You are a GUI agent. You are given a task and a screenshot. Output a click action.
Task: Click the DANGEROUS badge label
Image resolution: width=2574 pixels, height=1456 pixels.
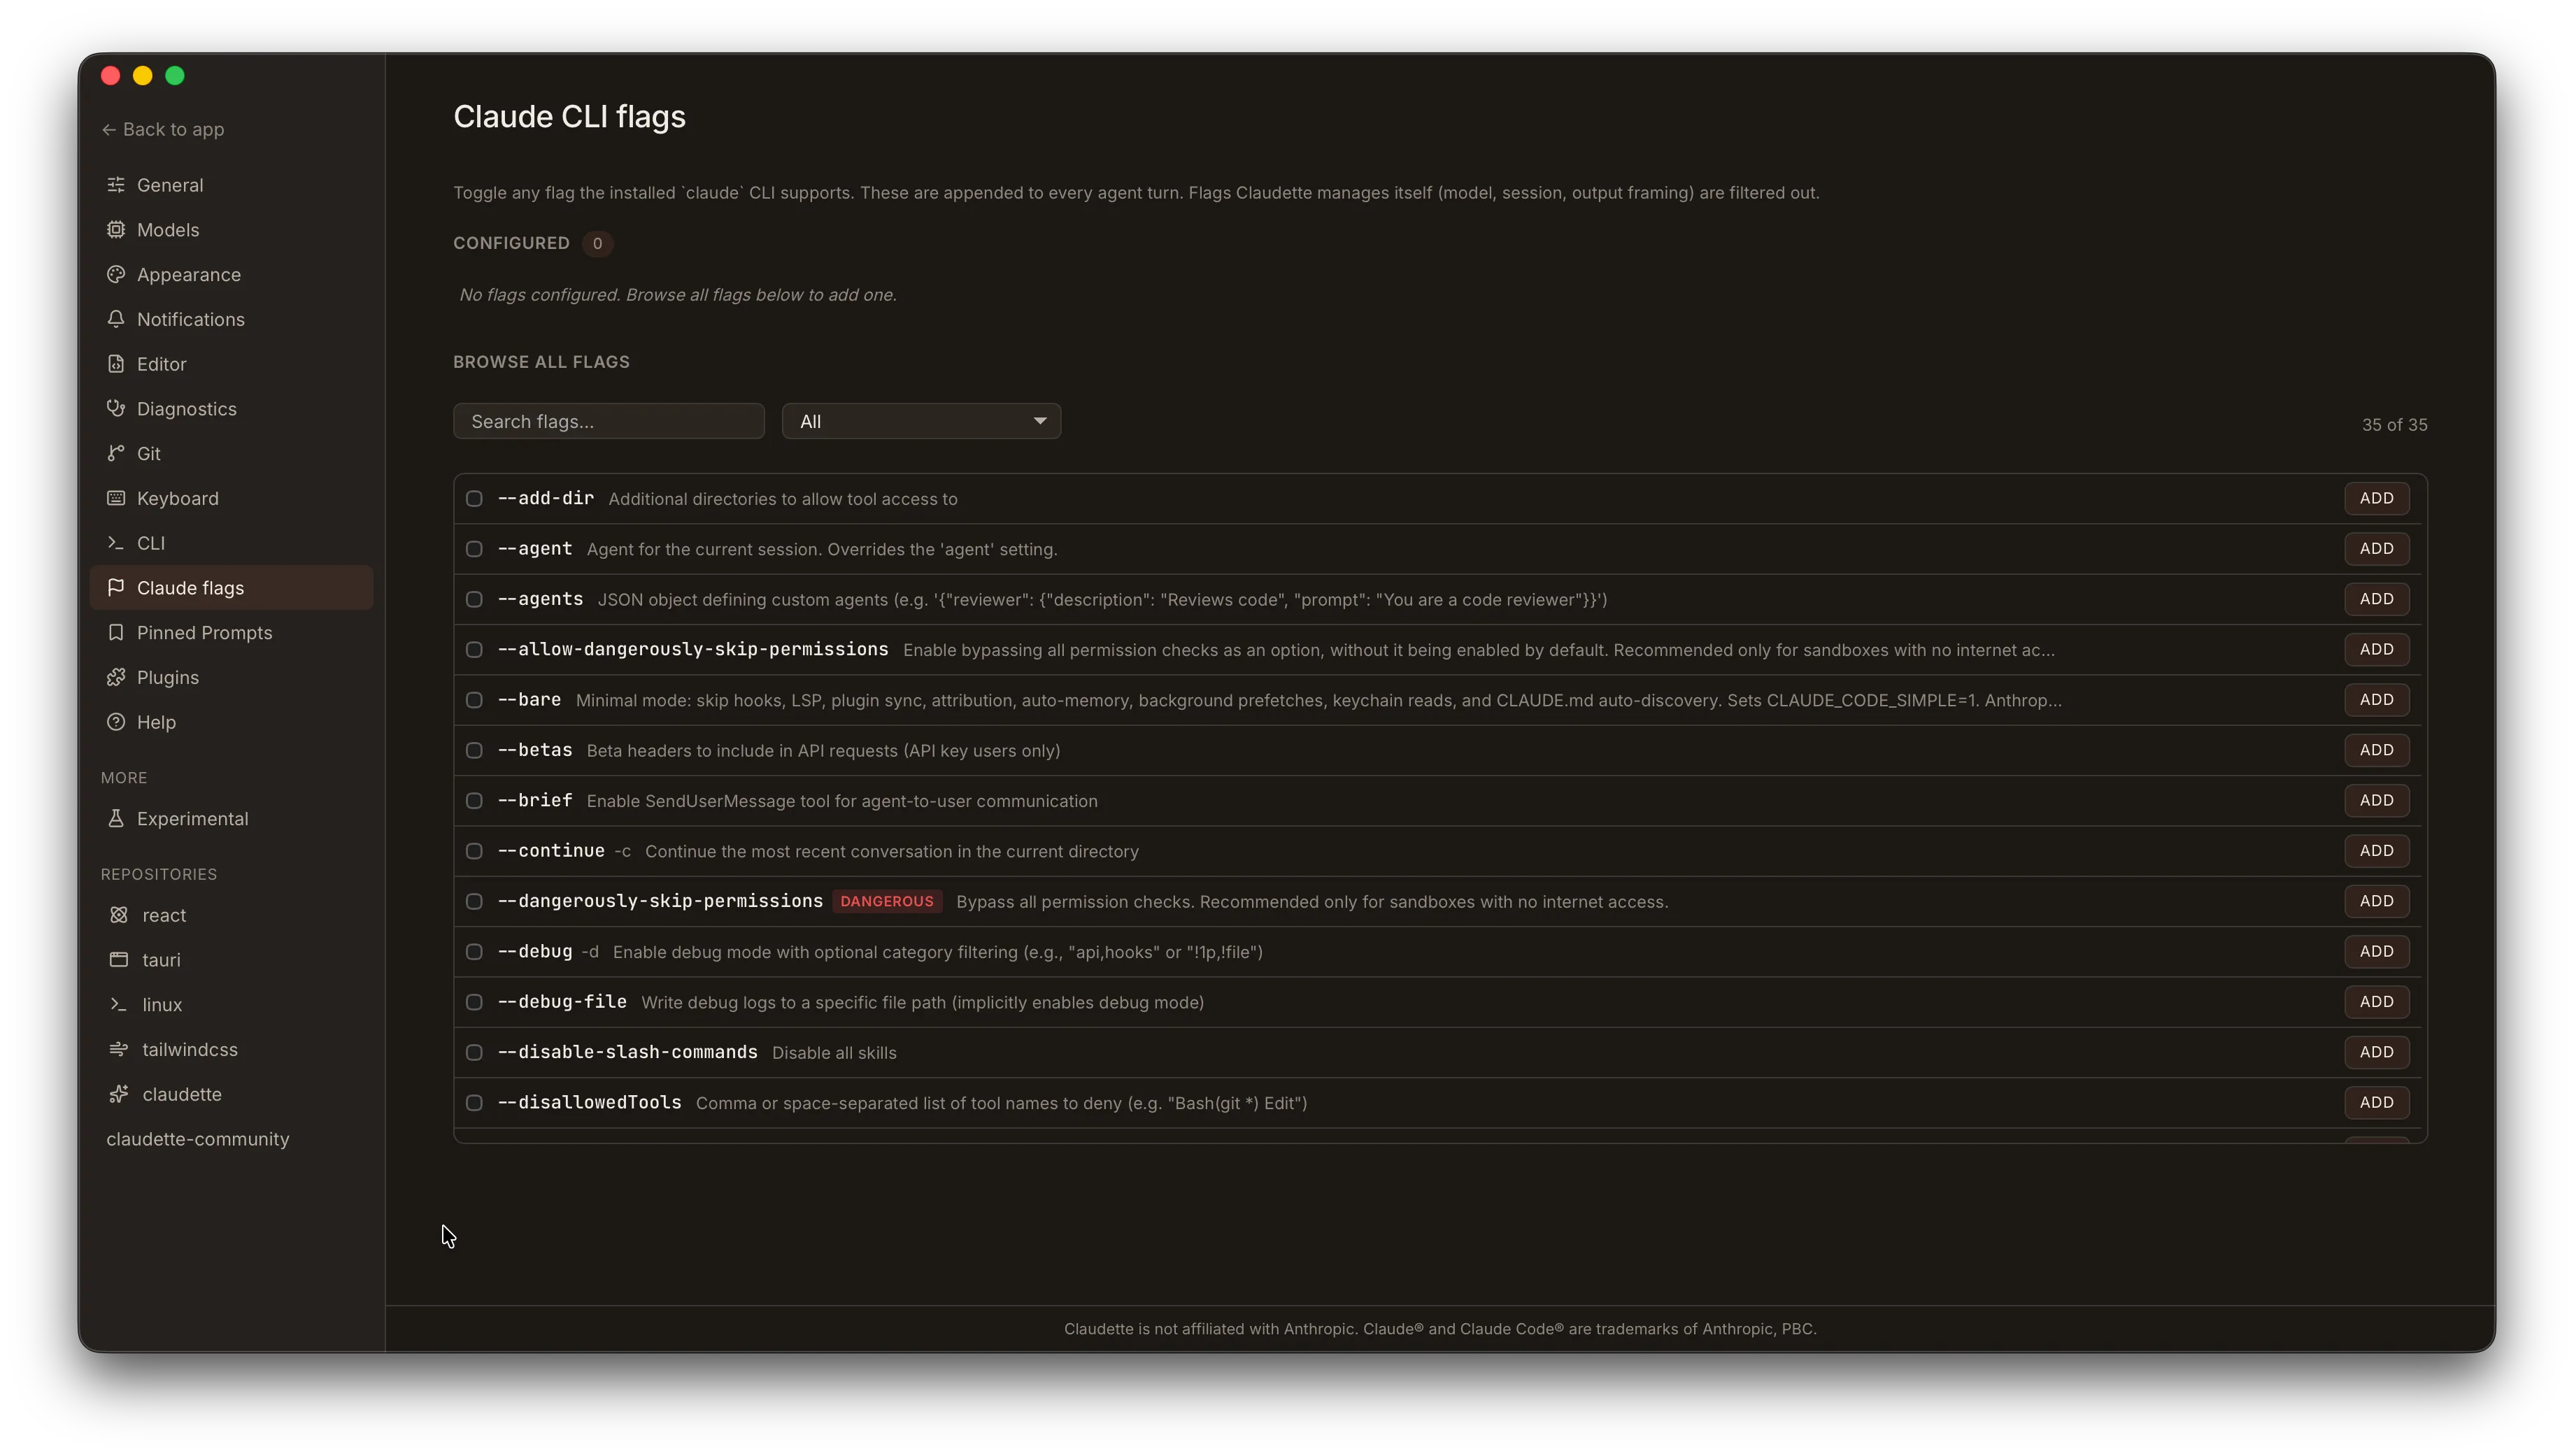(x=886, y=901)
